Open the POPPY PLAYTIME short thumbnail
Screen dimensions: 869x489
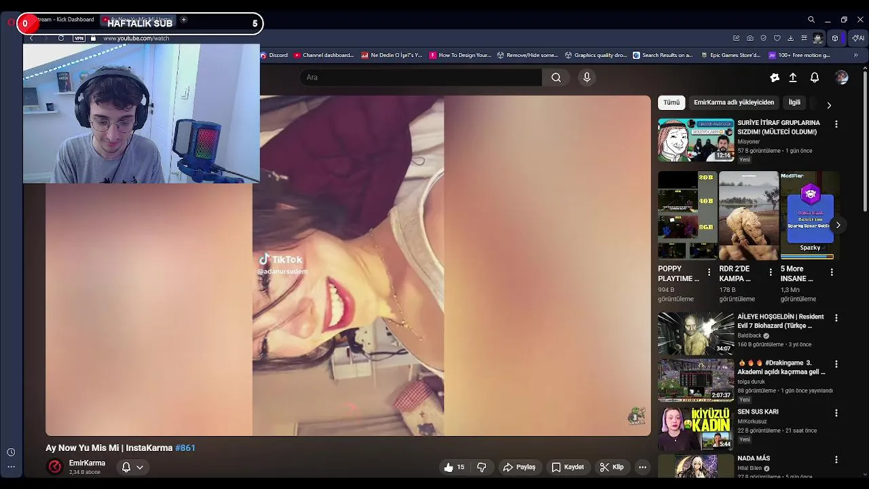(x=688, y=215)
